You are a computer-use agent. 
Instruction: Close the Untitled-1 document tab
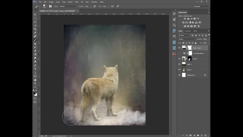77,11
